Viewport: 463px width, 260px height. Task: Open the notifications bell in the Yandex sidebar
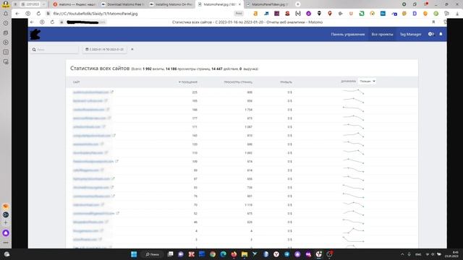click(6, 14)
